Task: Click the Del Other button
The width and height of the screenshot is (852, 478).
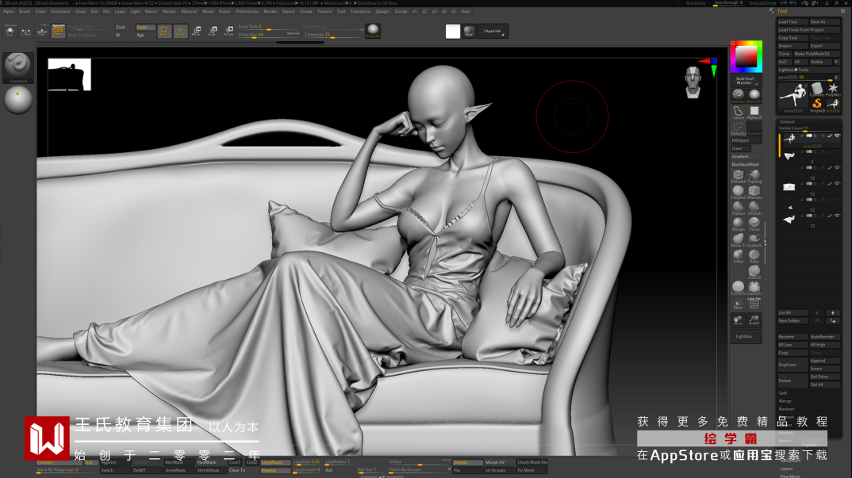Action: pyautogui.click(x=825, y=377)
